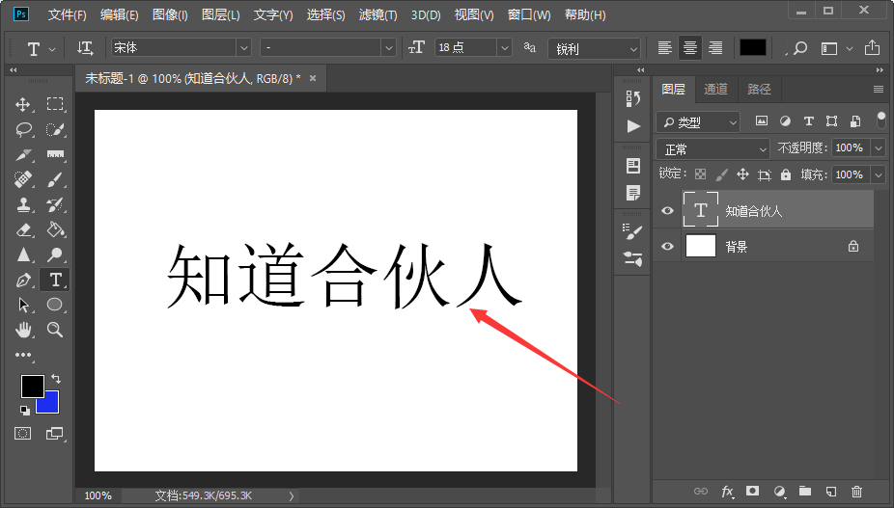The height and width of the screenshot is (508, 894).
Task: Select the Ellipse shape tool
Action: coord(55,305)
